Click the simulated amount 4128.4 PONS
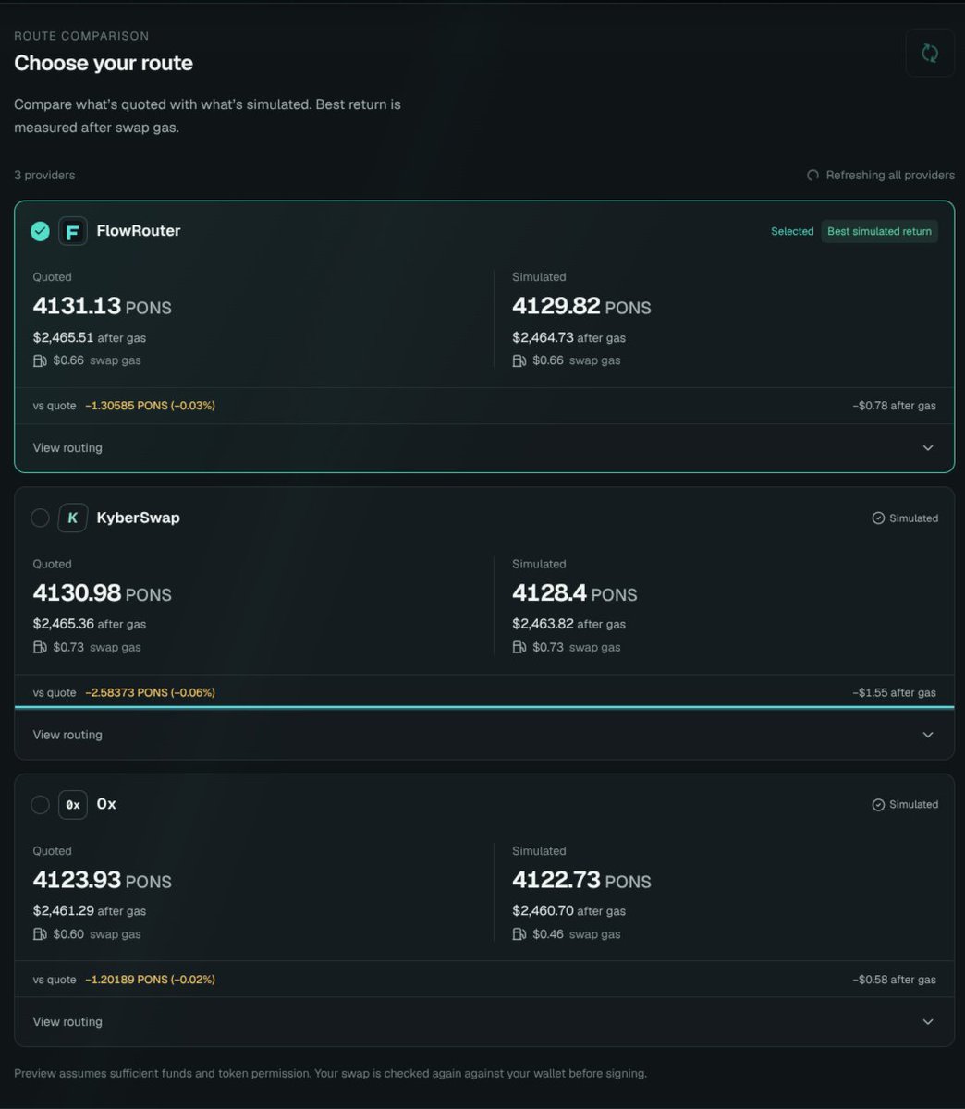This screenshot has height=1109, width=965. pyautogui.click(x=575, y=593)
